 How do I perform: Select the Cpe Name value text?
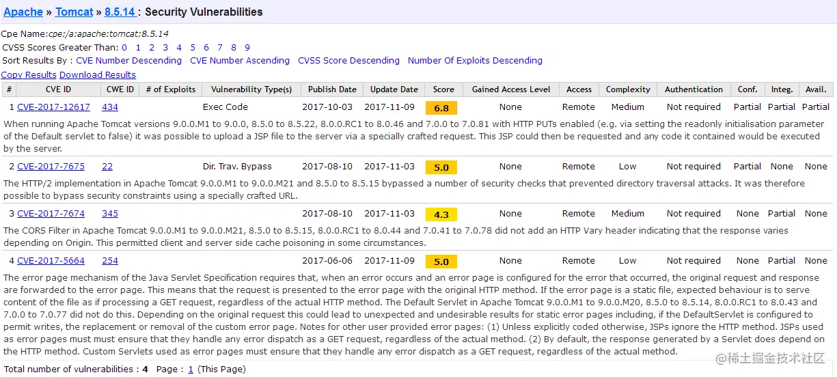point(108,33)
